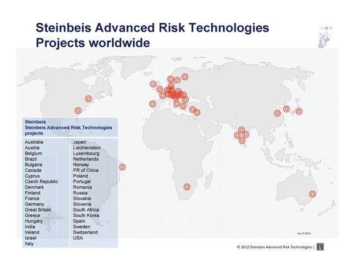Select 'Russia' in the country list
This screenshot has height=274, width=355.
(x=80, y=193)
